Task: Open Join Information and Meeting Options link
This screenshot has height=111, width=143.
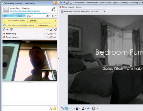Action: pyautogui.click(x=25, y=11)
